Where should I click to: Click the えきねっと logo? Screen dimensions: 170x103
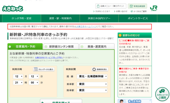pyautogui.click(x=12, y=9)
